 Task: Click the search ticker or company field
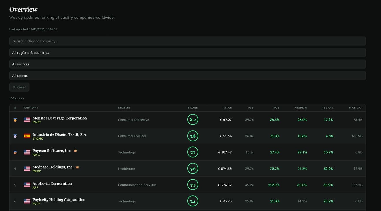[x=188, y=41]
